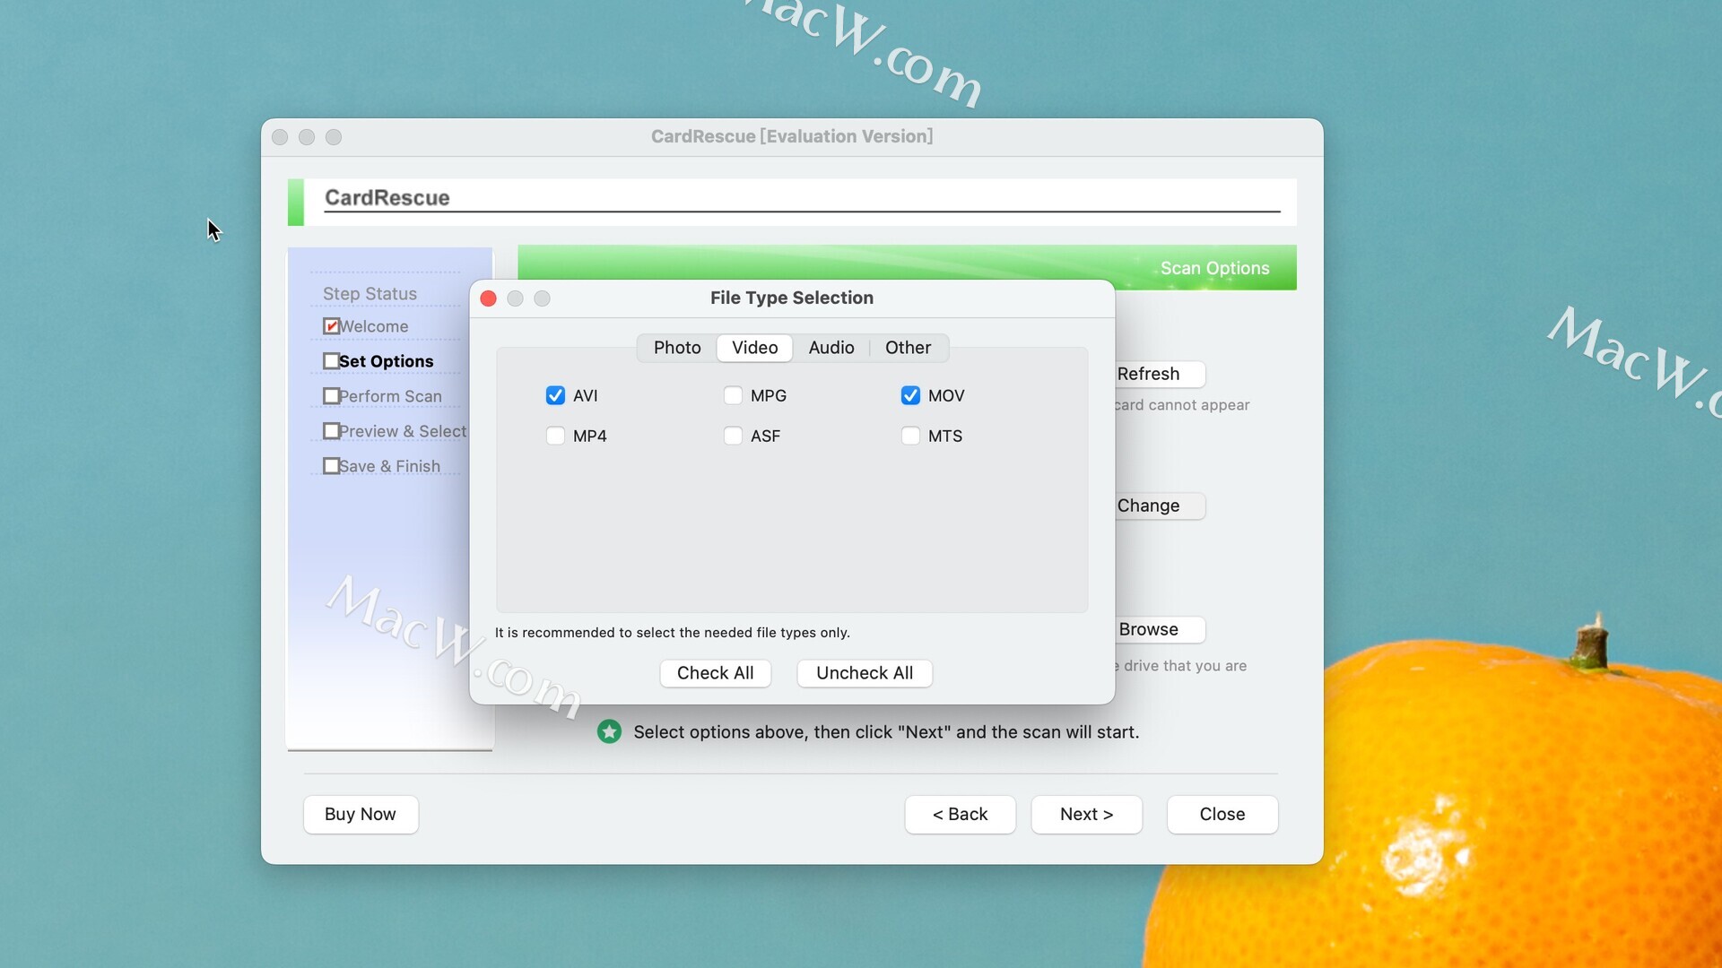Click the CardRescue window title bar text

(792, 136)
